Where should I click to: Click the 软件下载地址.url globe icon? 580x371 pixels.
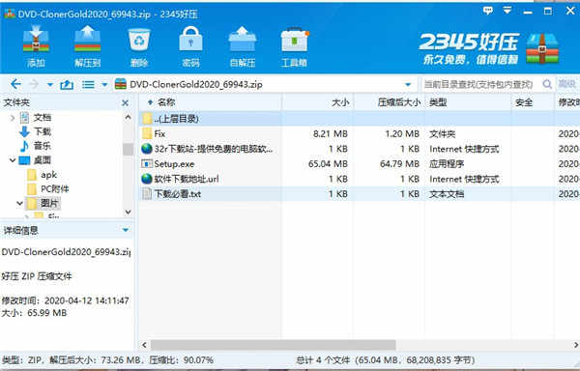147,179
